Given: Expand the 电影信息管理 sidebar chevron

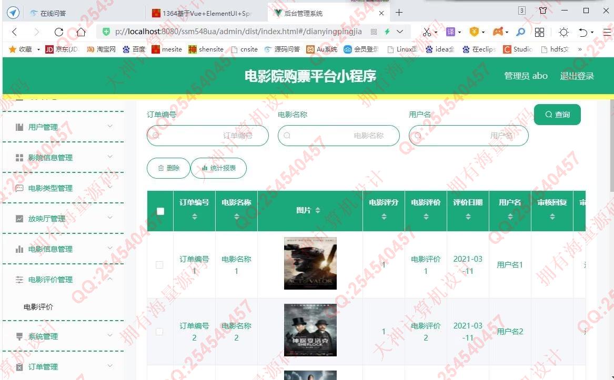Looking at the screenshot, I should pos(110,248).
